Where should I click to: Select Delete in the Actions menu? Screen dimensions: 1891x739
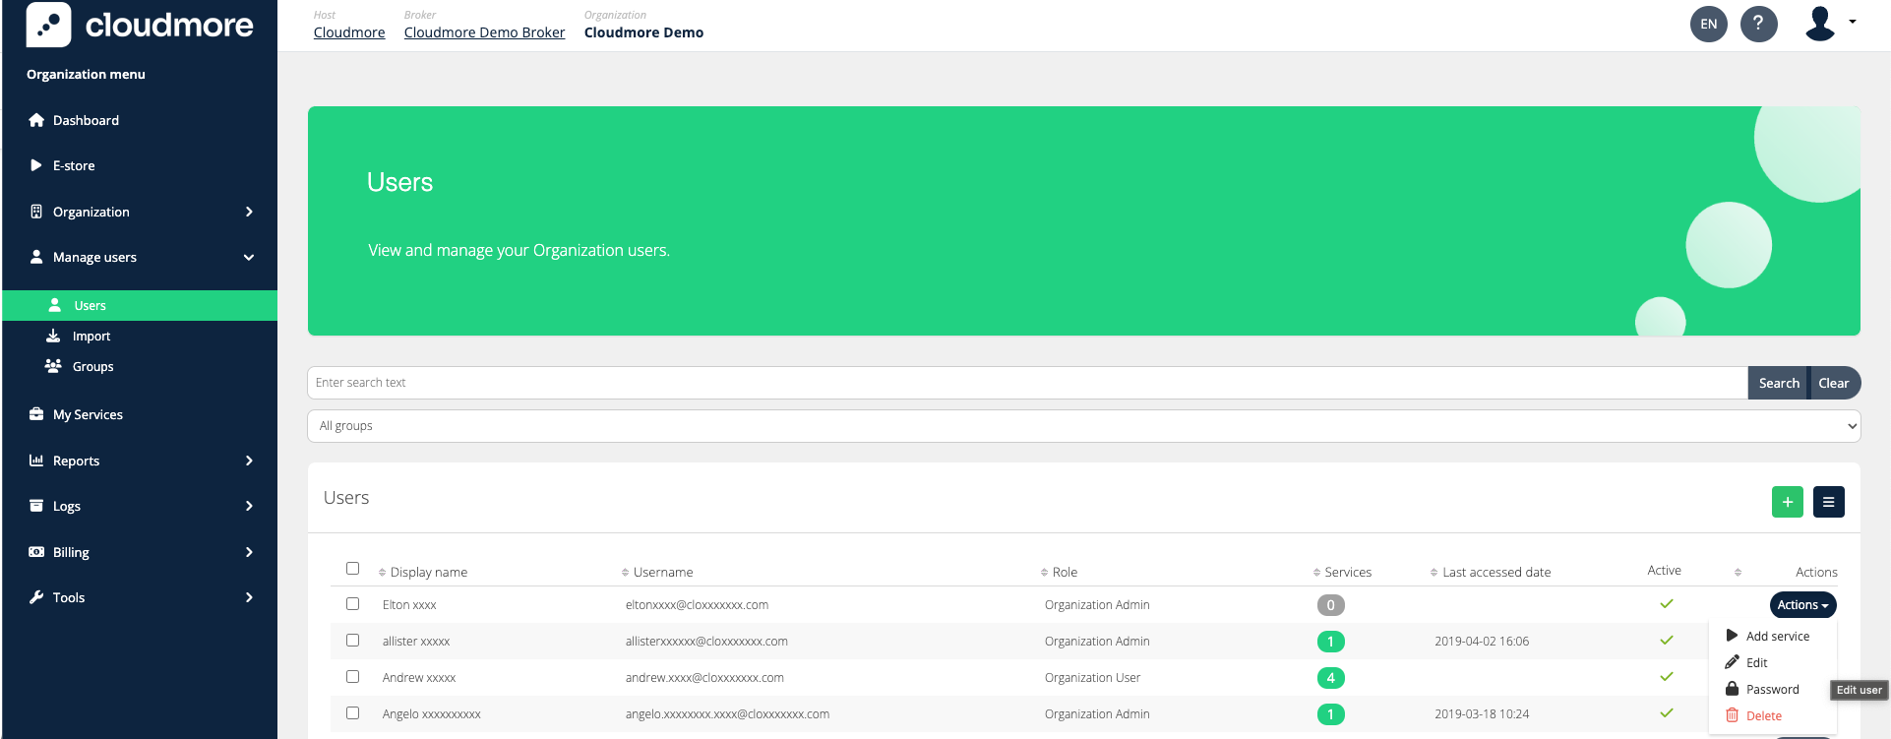point(1763,716)
